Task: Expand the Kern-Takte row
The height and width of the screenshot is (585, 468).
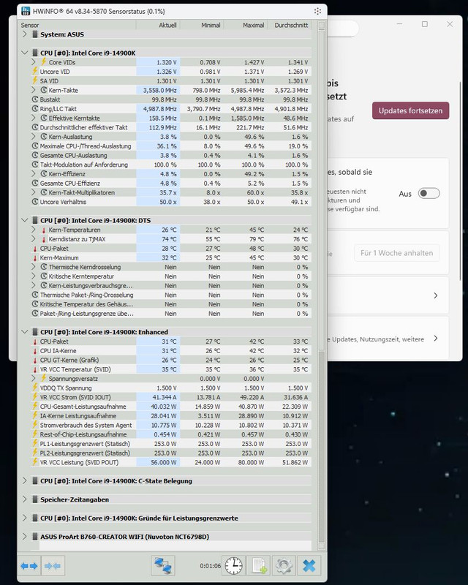Action: [x=34, y=90]
